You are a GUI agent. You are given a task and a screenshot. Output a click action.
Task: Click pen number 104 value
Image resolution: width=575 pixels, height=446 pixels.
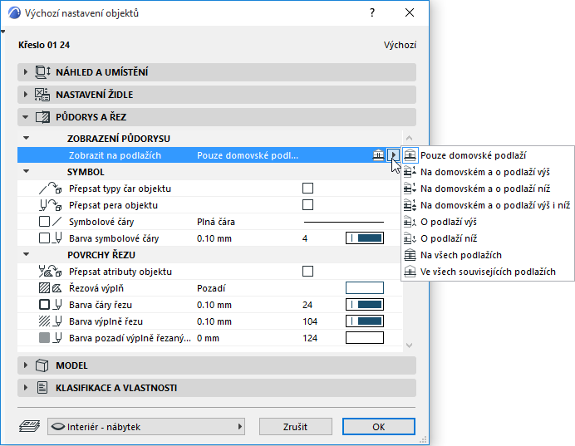pyautogui.click(x=310, y=321)
